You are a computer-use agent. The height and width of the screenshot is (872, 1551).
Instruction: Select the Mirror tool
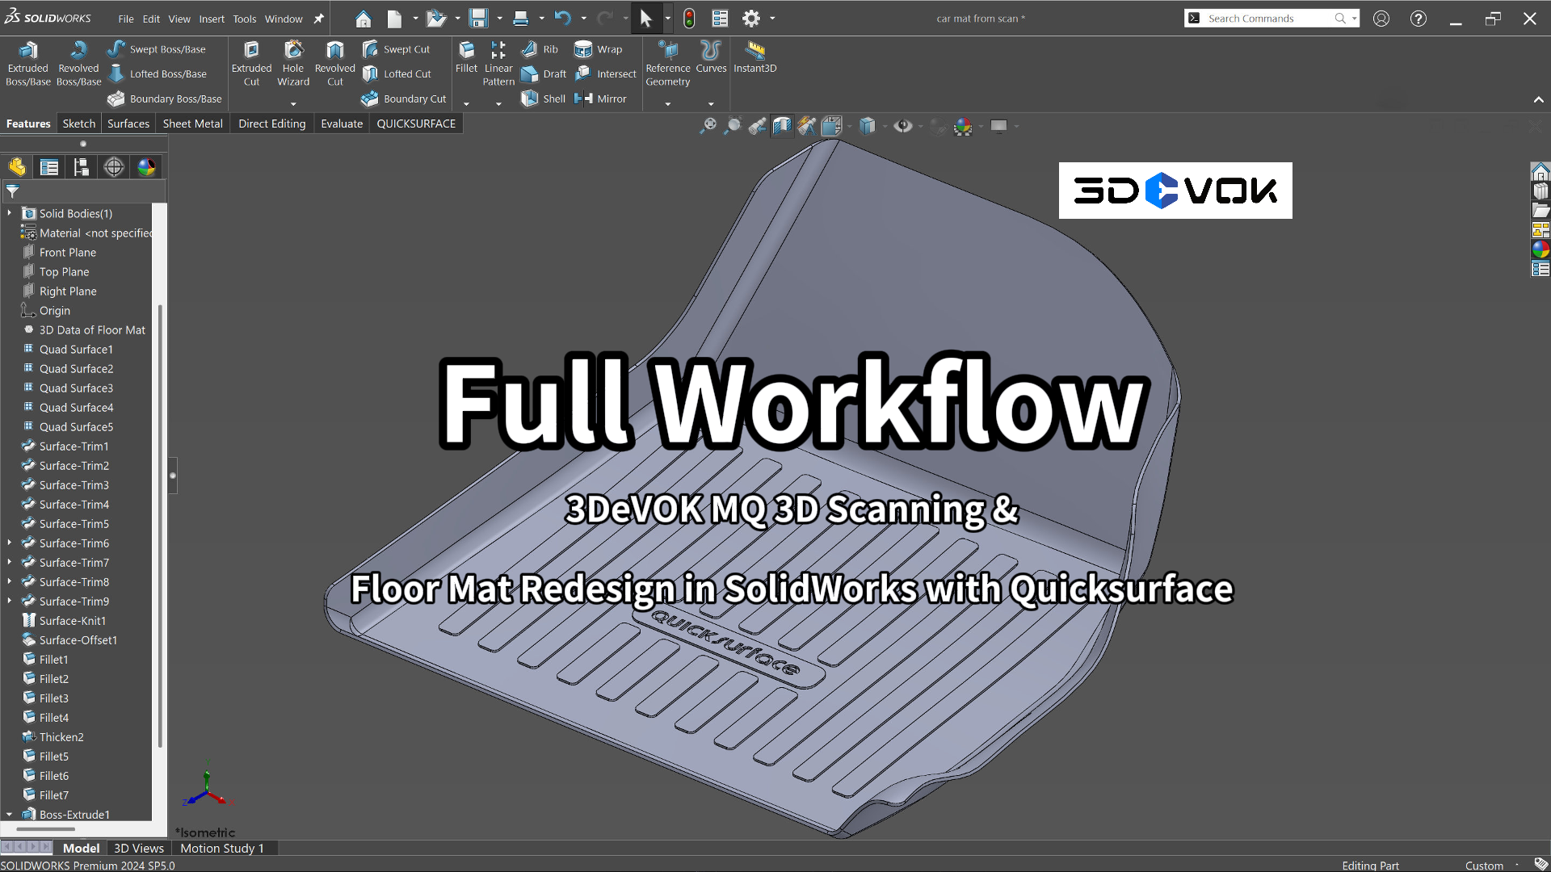click(602, 99)
